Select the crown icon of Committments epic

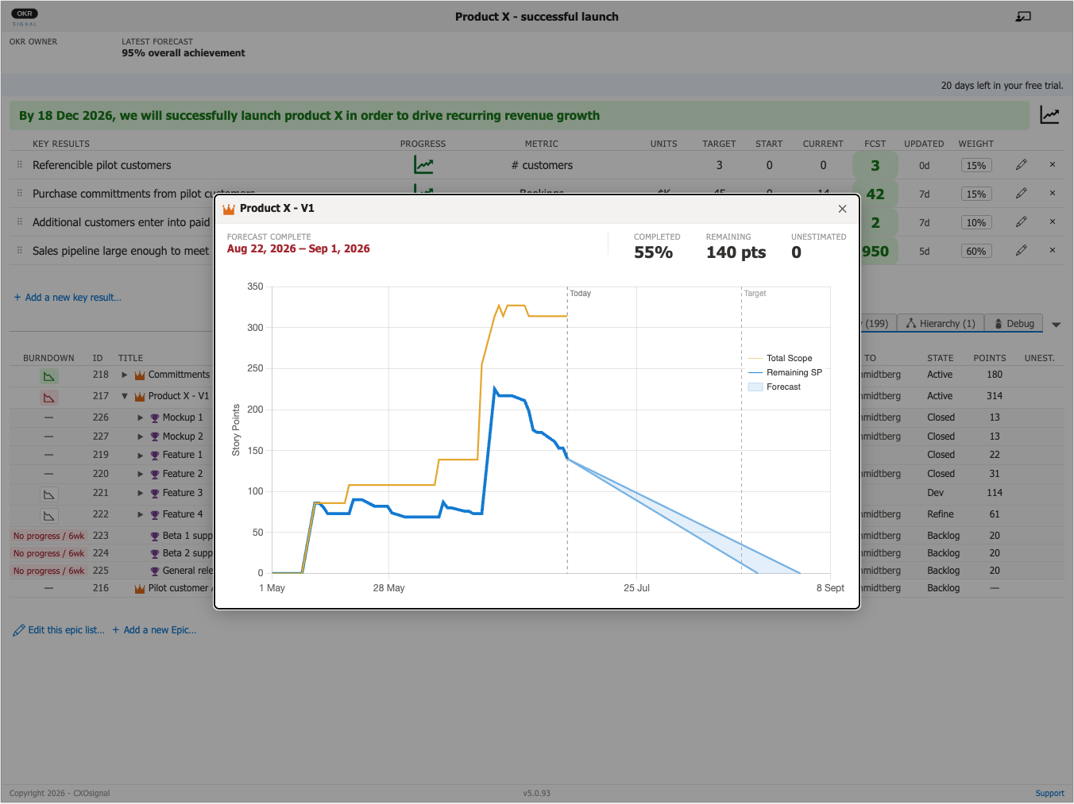pos(140,375)
